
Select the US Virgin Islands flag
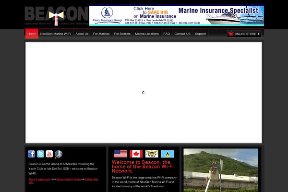[x=152, y=154]
